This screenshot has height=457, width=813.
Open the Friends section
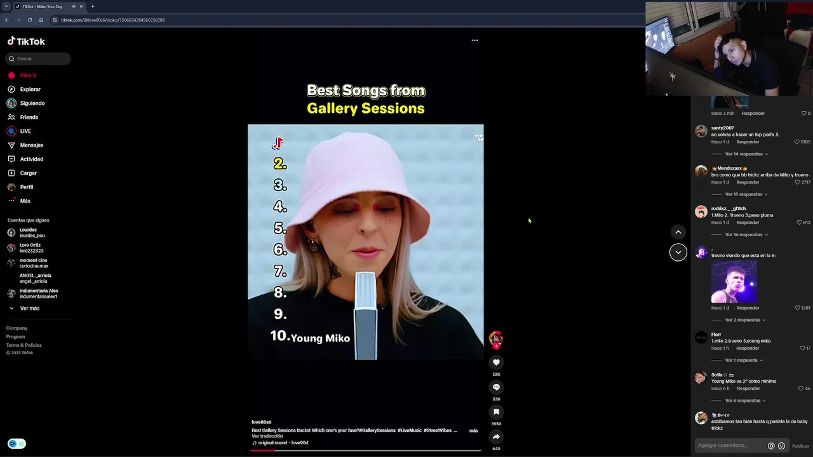(x=23, y=117)
